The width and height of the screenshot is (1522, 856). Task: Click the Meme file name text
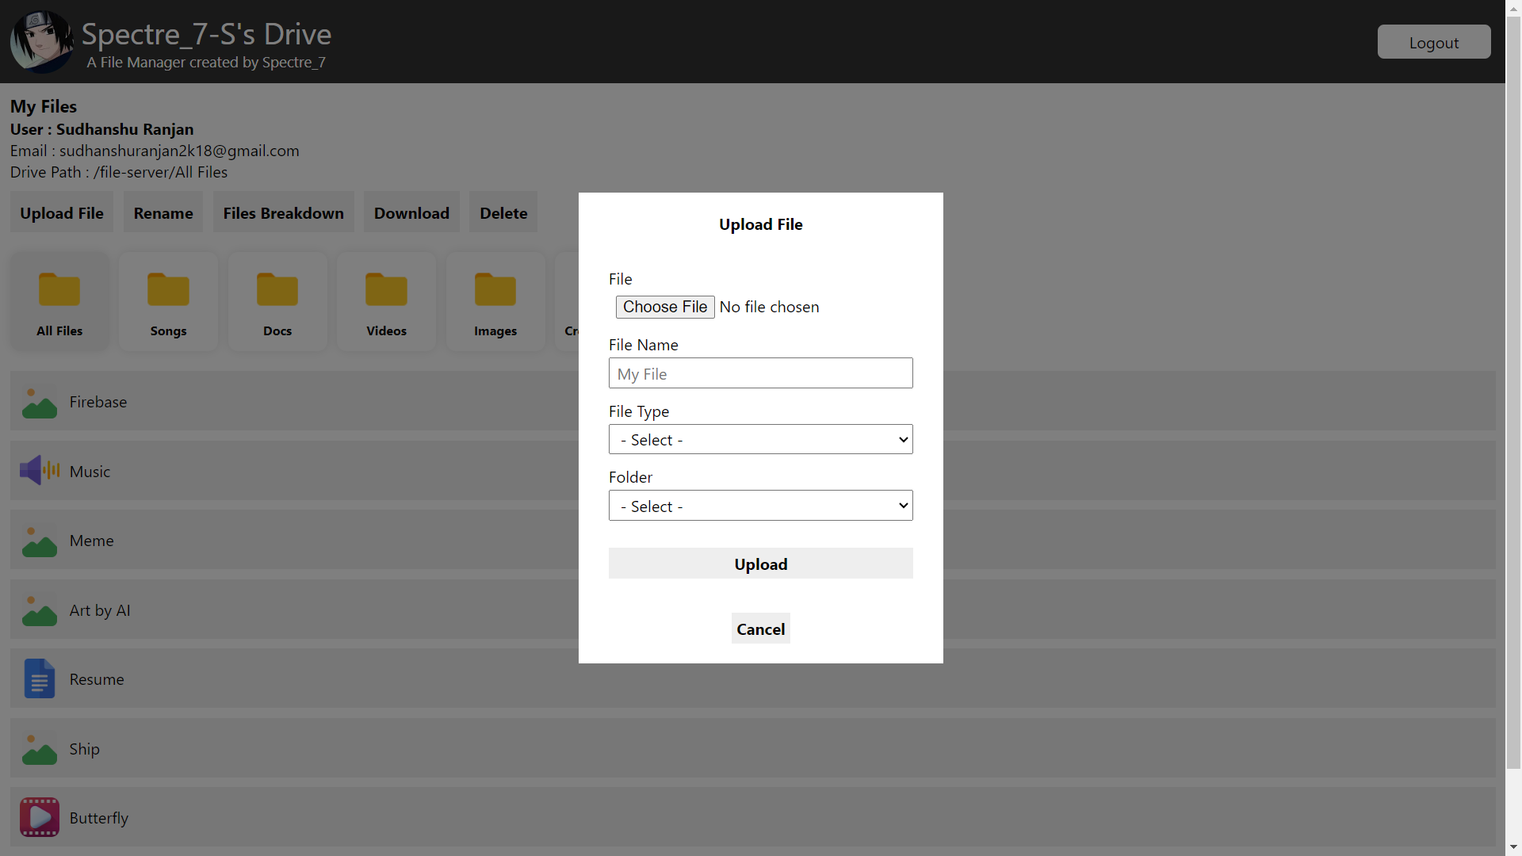(x=91, y=541)
